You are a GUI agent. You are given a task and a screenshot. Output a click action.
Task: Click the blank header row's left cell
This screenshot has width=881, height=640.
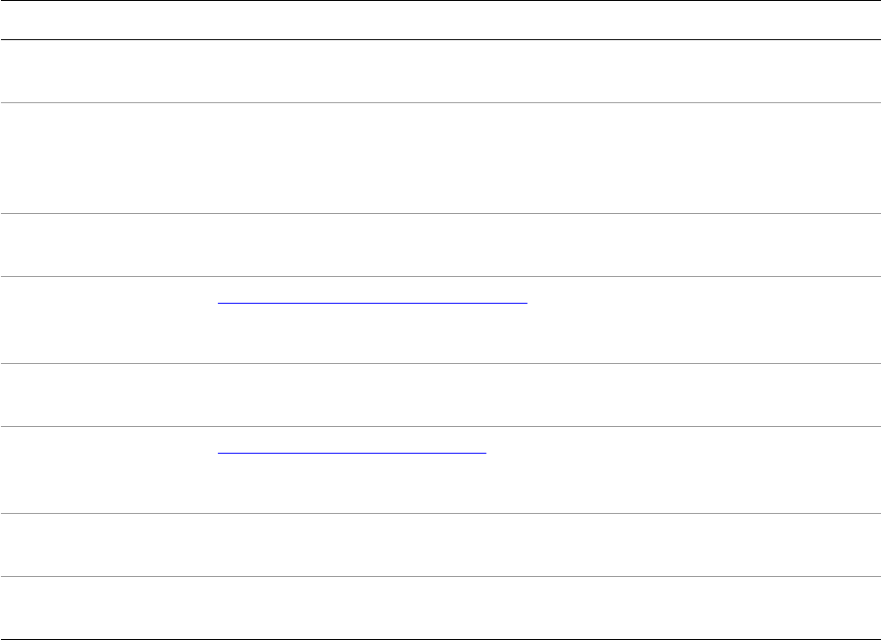[x=105, y=20]
